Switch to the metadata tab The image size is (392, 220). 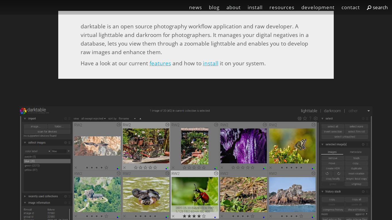356,152
